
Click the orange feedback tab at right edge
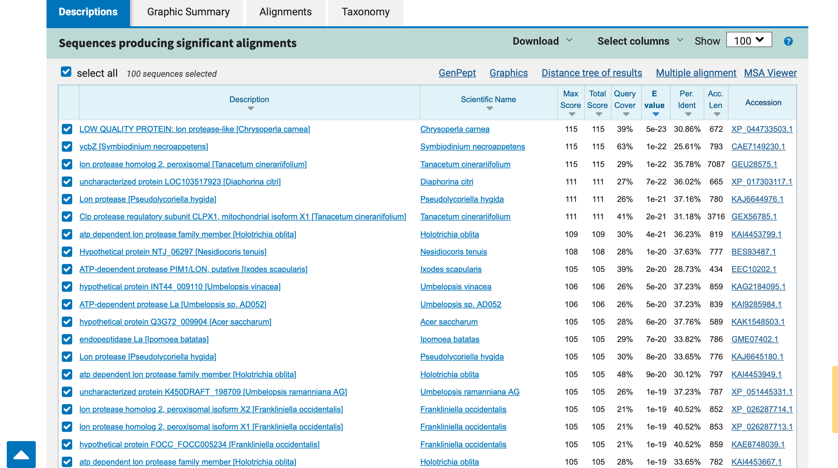[835, 399]
